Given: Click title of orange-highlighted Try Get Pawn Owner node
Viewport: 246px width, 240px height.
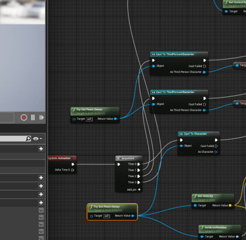Looking at the screenshot, I should click(107, 207).
